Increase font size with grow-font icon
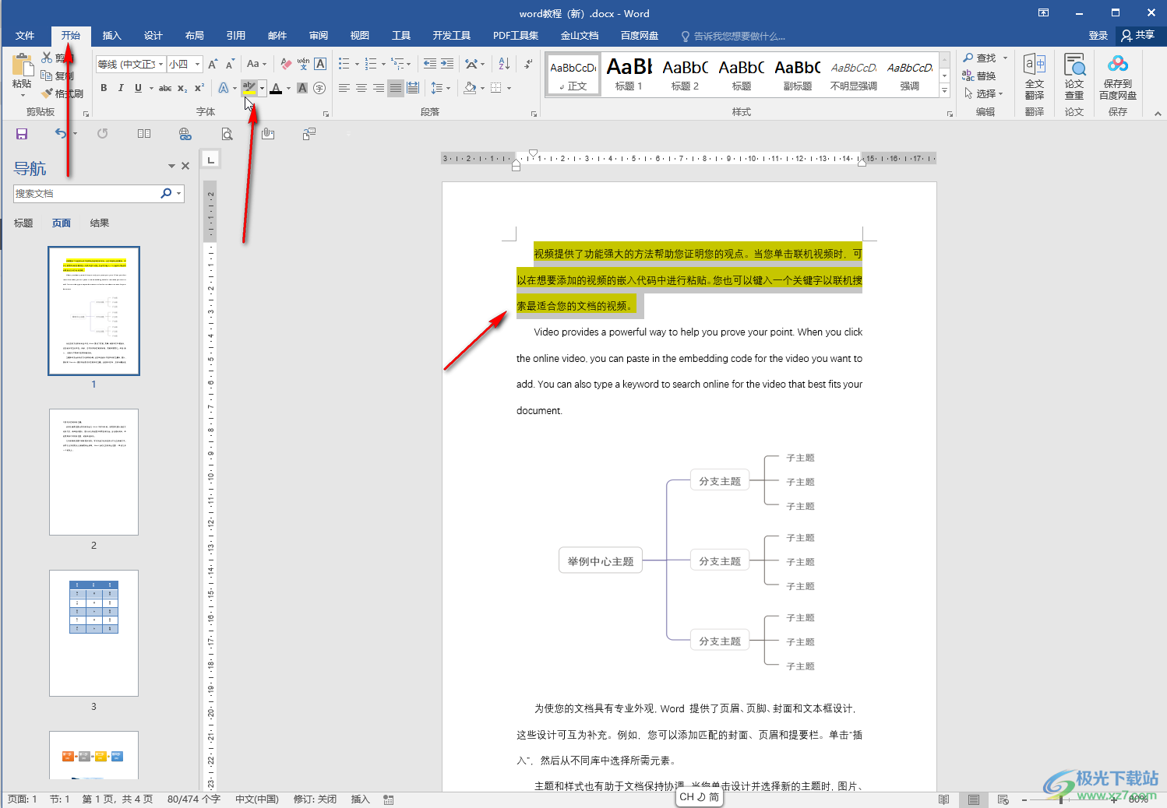1167x808 pixels. pyautogui.click(x=213, y=64)
